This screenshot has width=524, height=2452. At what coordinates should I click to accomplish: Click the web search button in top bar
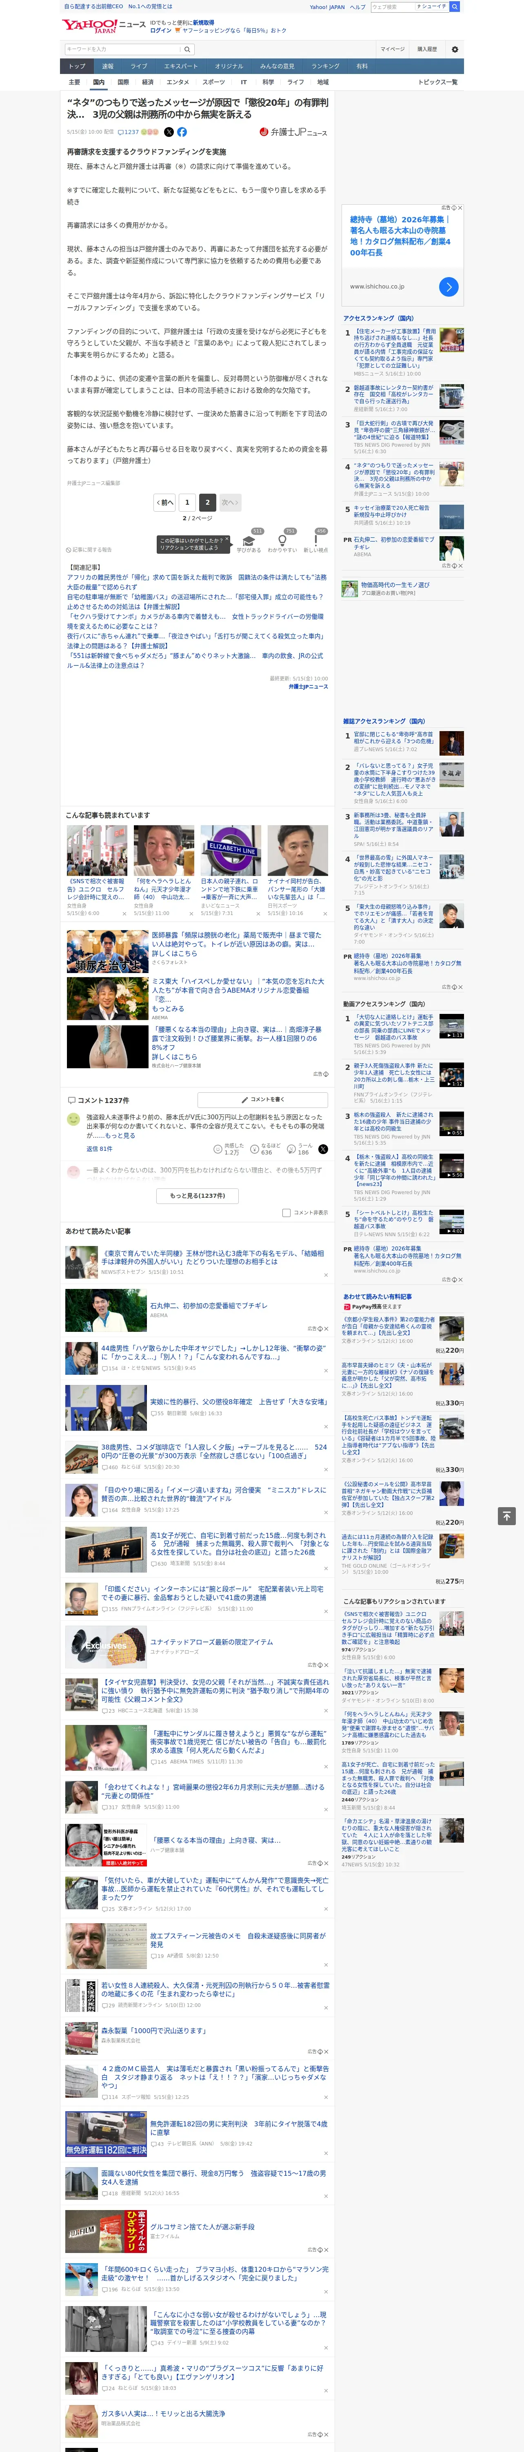pos(455,7)
